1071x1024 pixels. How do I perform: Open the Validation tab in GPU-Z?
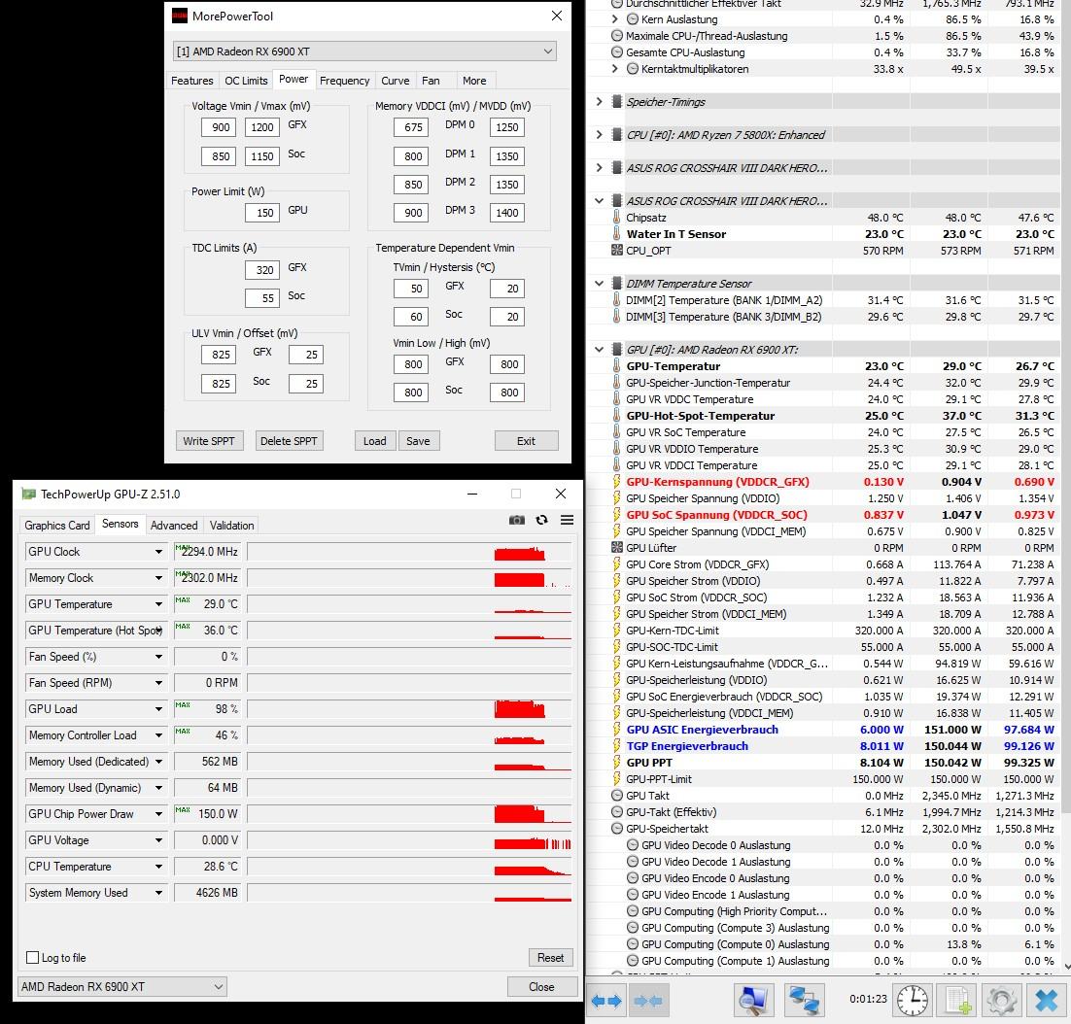click(x=231, y=525)
